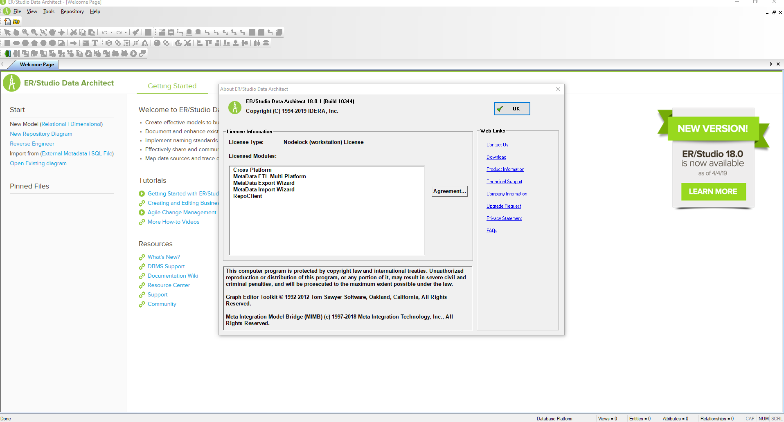
Task: Click the insert Entity tool icon
Action: 162,32
